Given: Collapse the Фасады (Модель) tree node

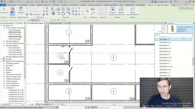Looking at the screenshot, I should coord(4,46).
